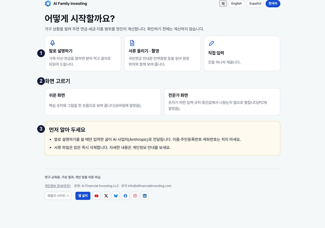Open the 개인정보 안내(초안) link
Image resolution: width=325 pixels, height=228 pixels.
pos(58,186)
